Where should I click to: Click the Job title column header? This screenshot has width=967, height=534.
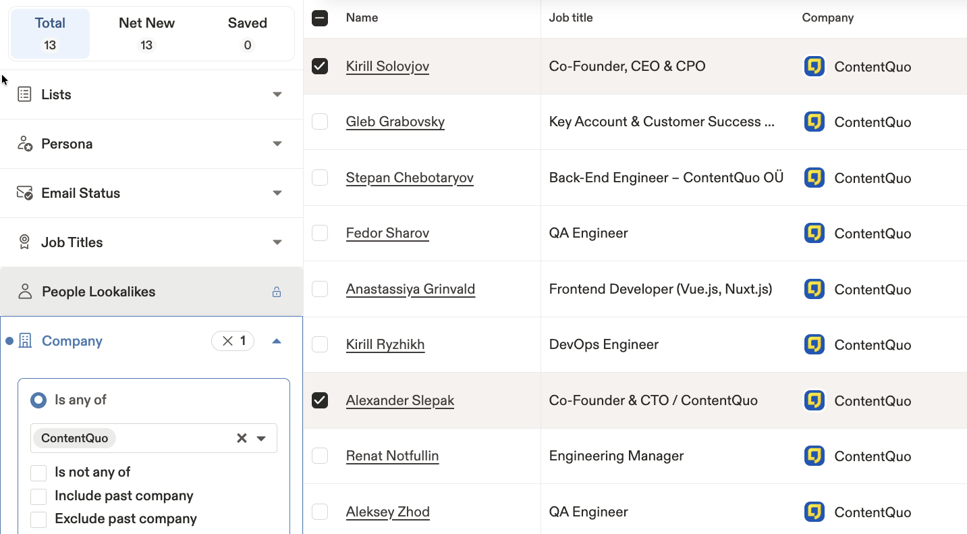click(571, 18)
